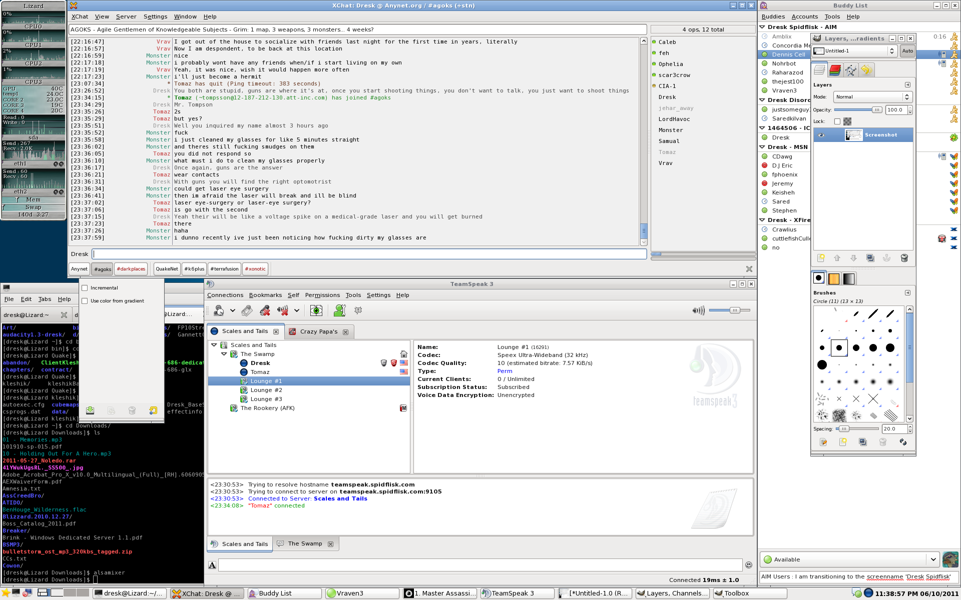Collapse 'The Swamp' channel in TeamSpeak tree
Screen dimensions: 961x600
click(224, 354)
